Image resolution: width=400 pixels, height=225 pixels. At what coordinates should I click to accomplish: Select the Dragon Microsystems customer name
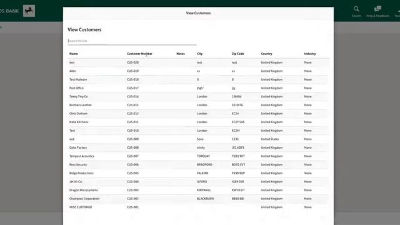[84, 190]
